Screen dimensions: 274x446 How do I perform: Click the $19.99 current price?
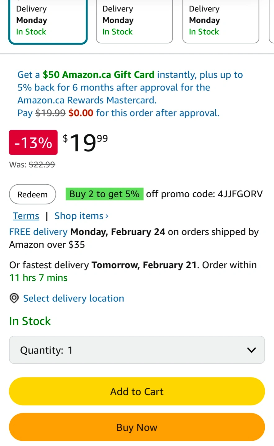[86, 142]
